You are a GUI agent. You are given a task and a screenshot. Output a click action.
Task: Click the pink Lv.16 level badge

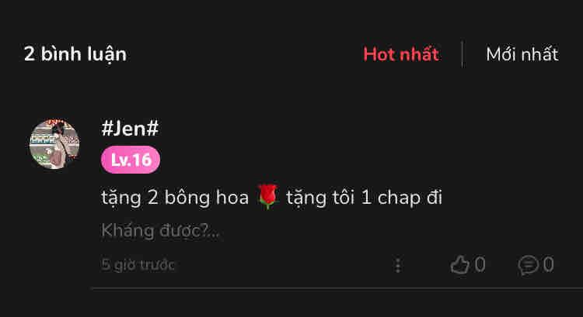pos(131,160)
